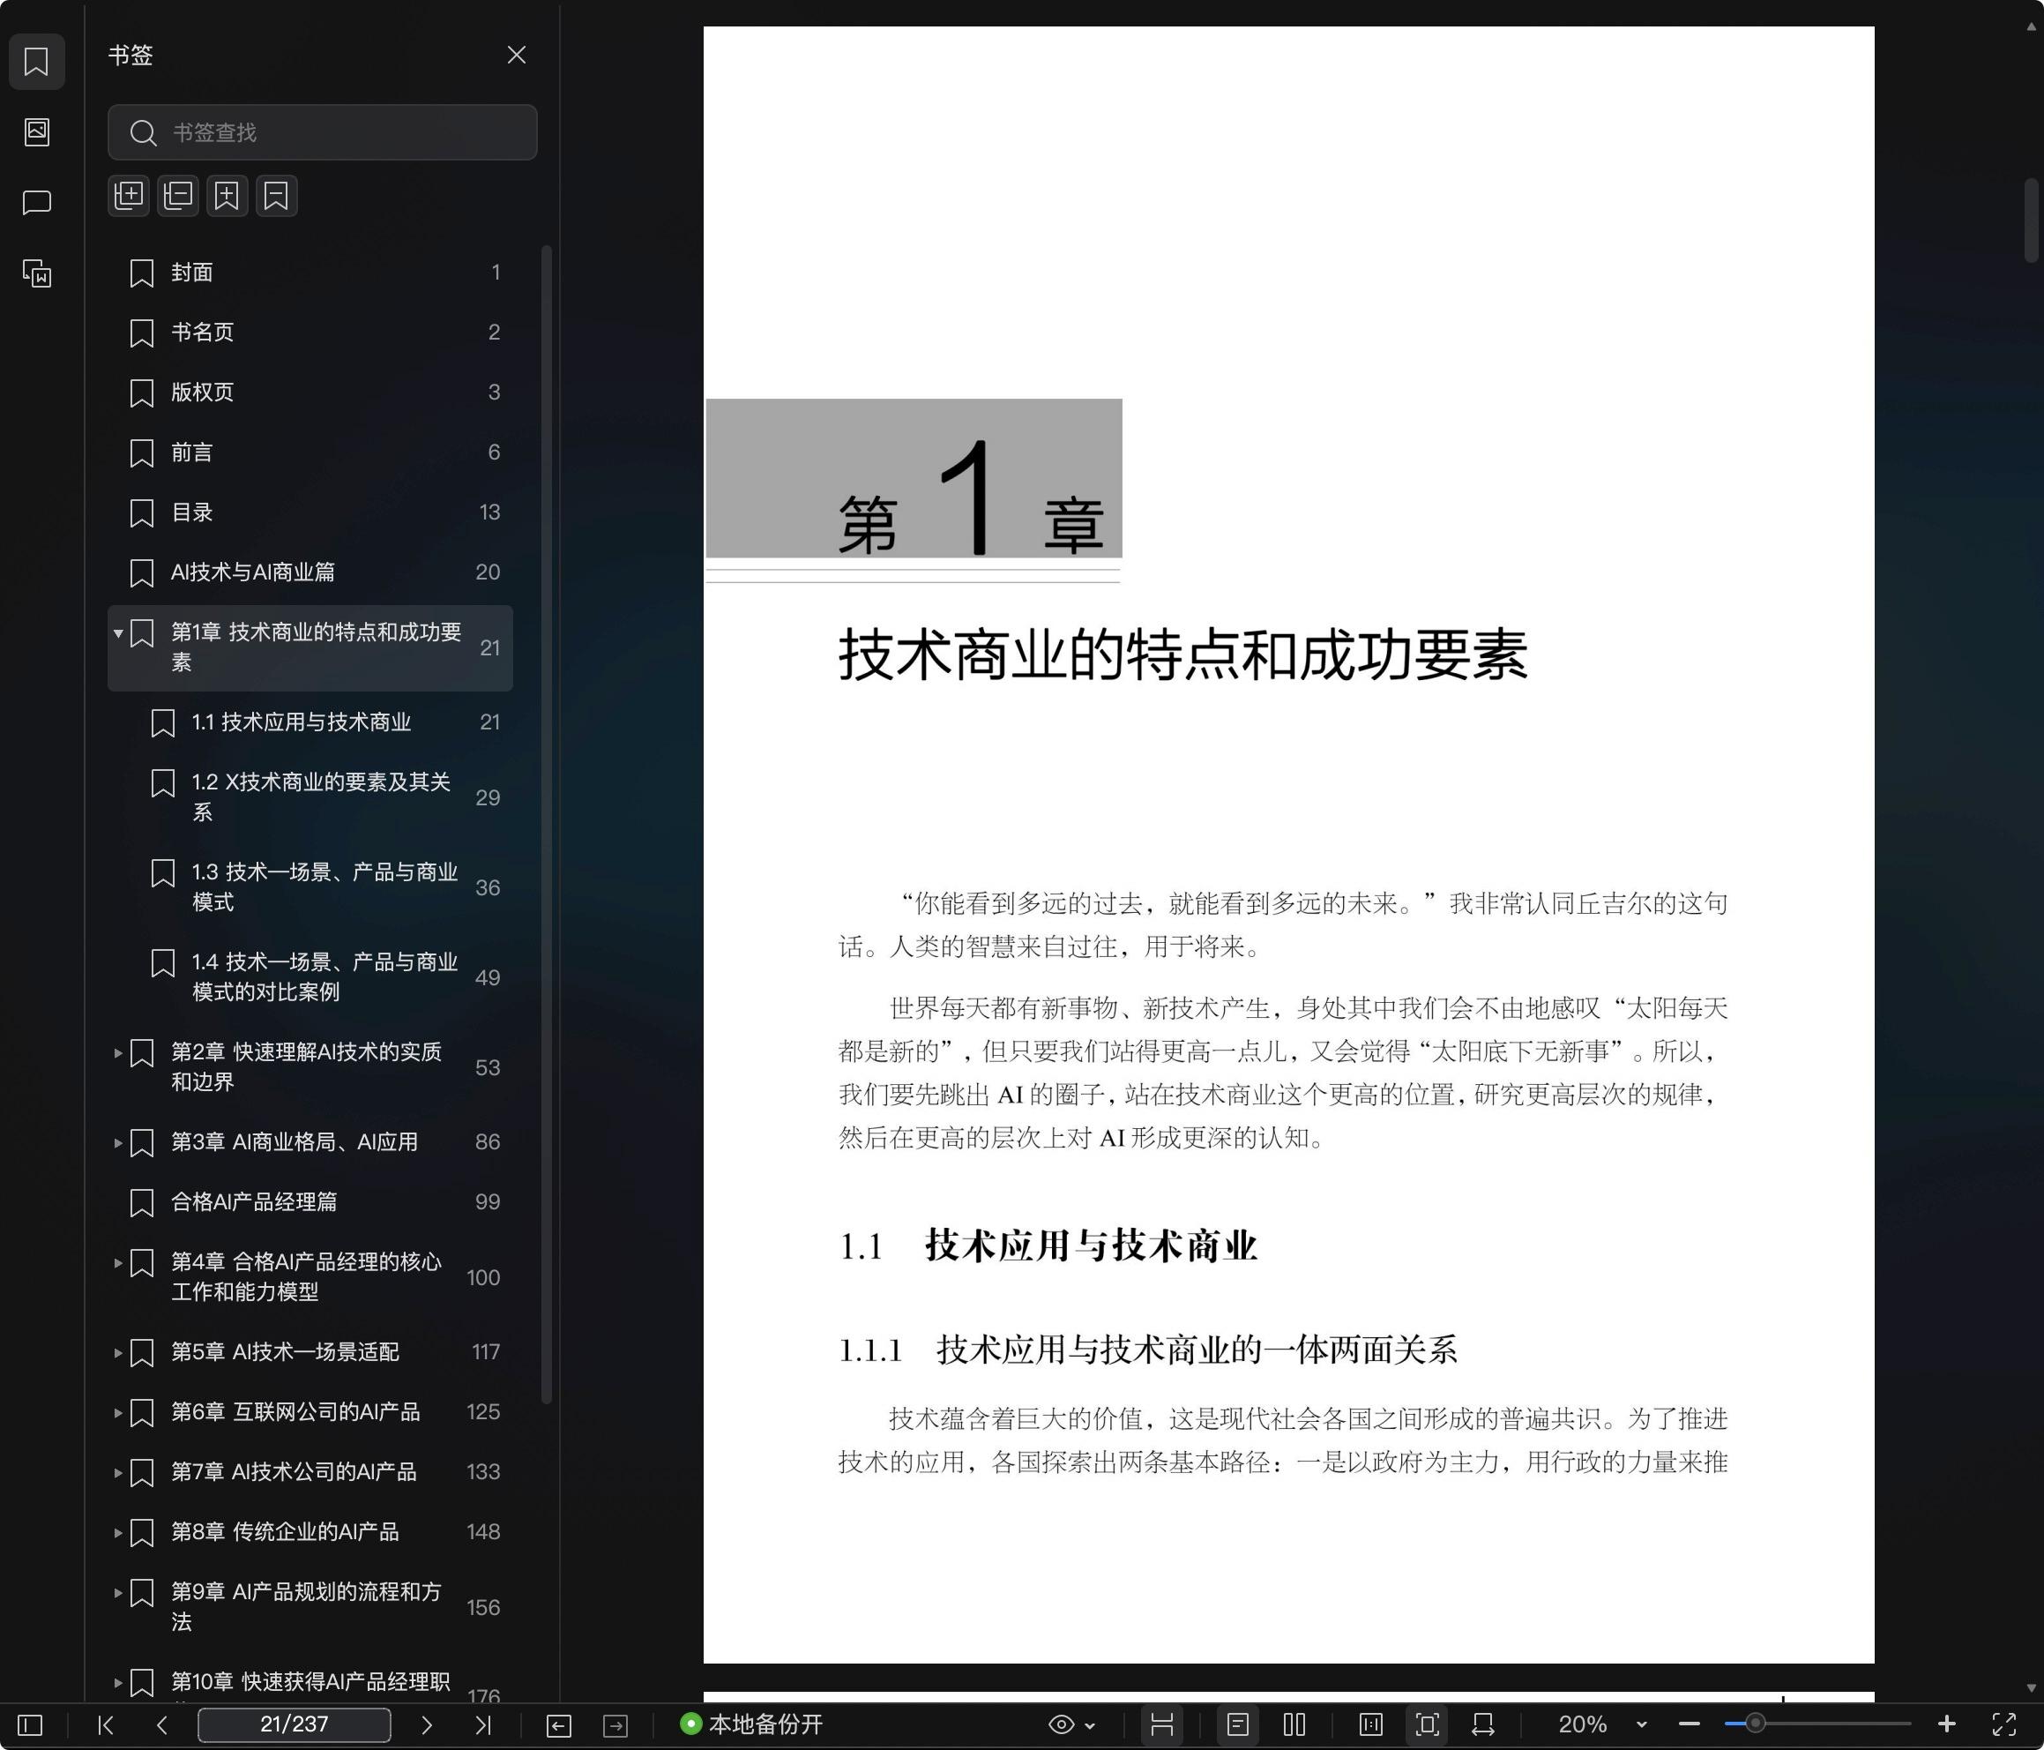The width and height of the screenshot is (2044, 1750).
Task: Click the chapter title 技术商业的特点和成功要素 in page
Action: 1182,655
